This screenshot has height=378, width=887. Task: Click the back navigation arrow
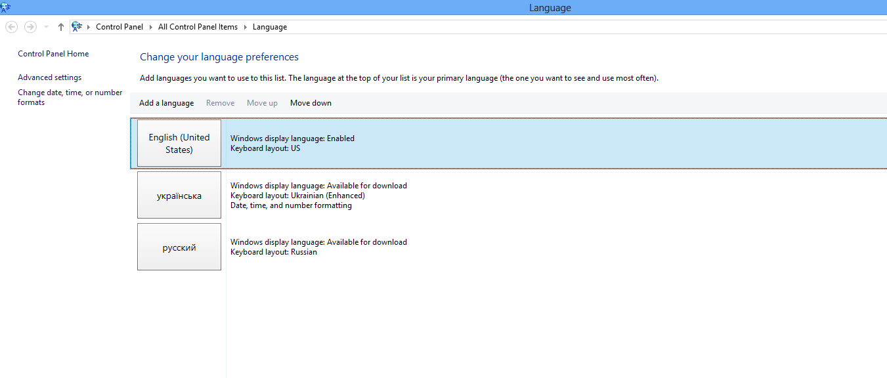point(11,26)
